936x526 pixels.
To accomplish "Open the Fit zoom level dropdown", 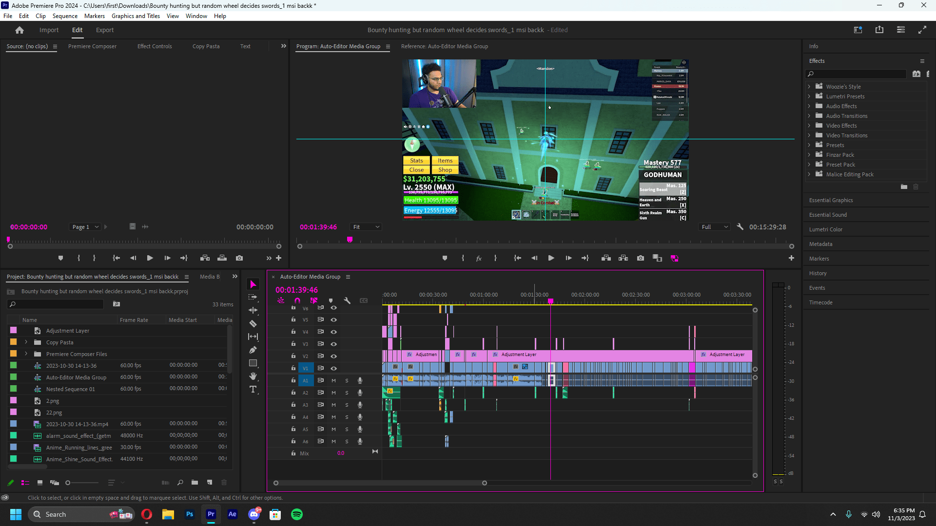I will click(x=366, y=226).
